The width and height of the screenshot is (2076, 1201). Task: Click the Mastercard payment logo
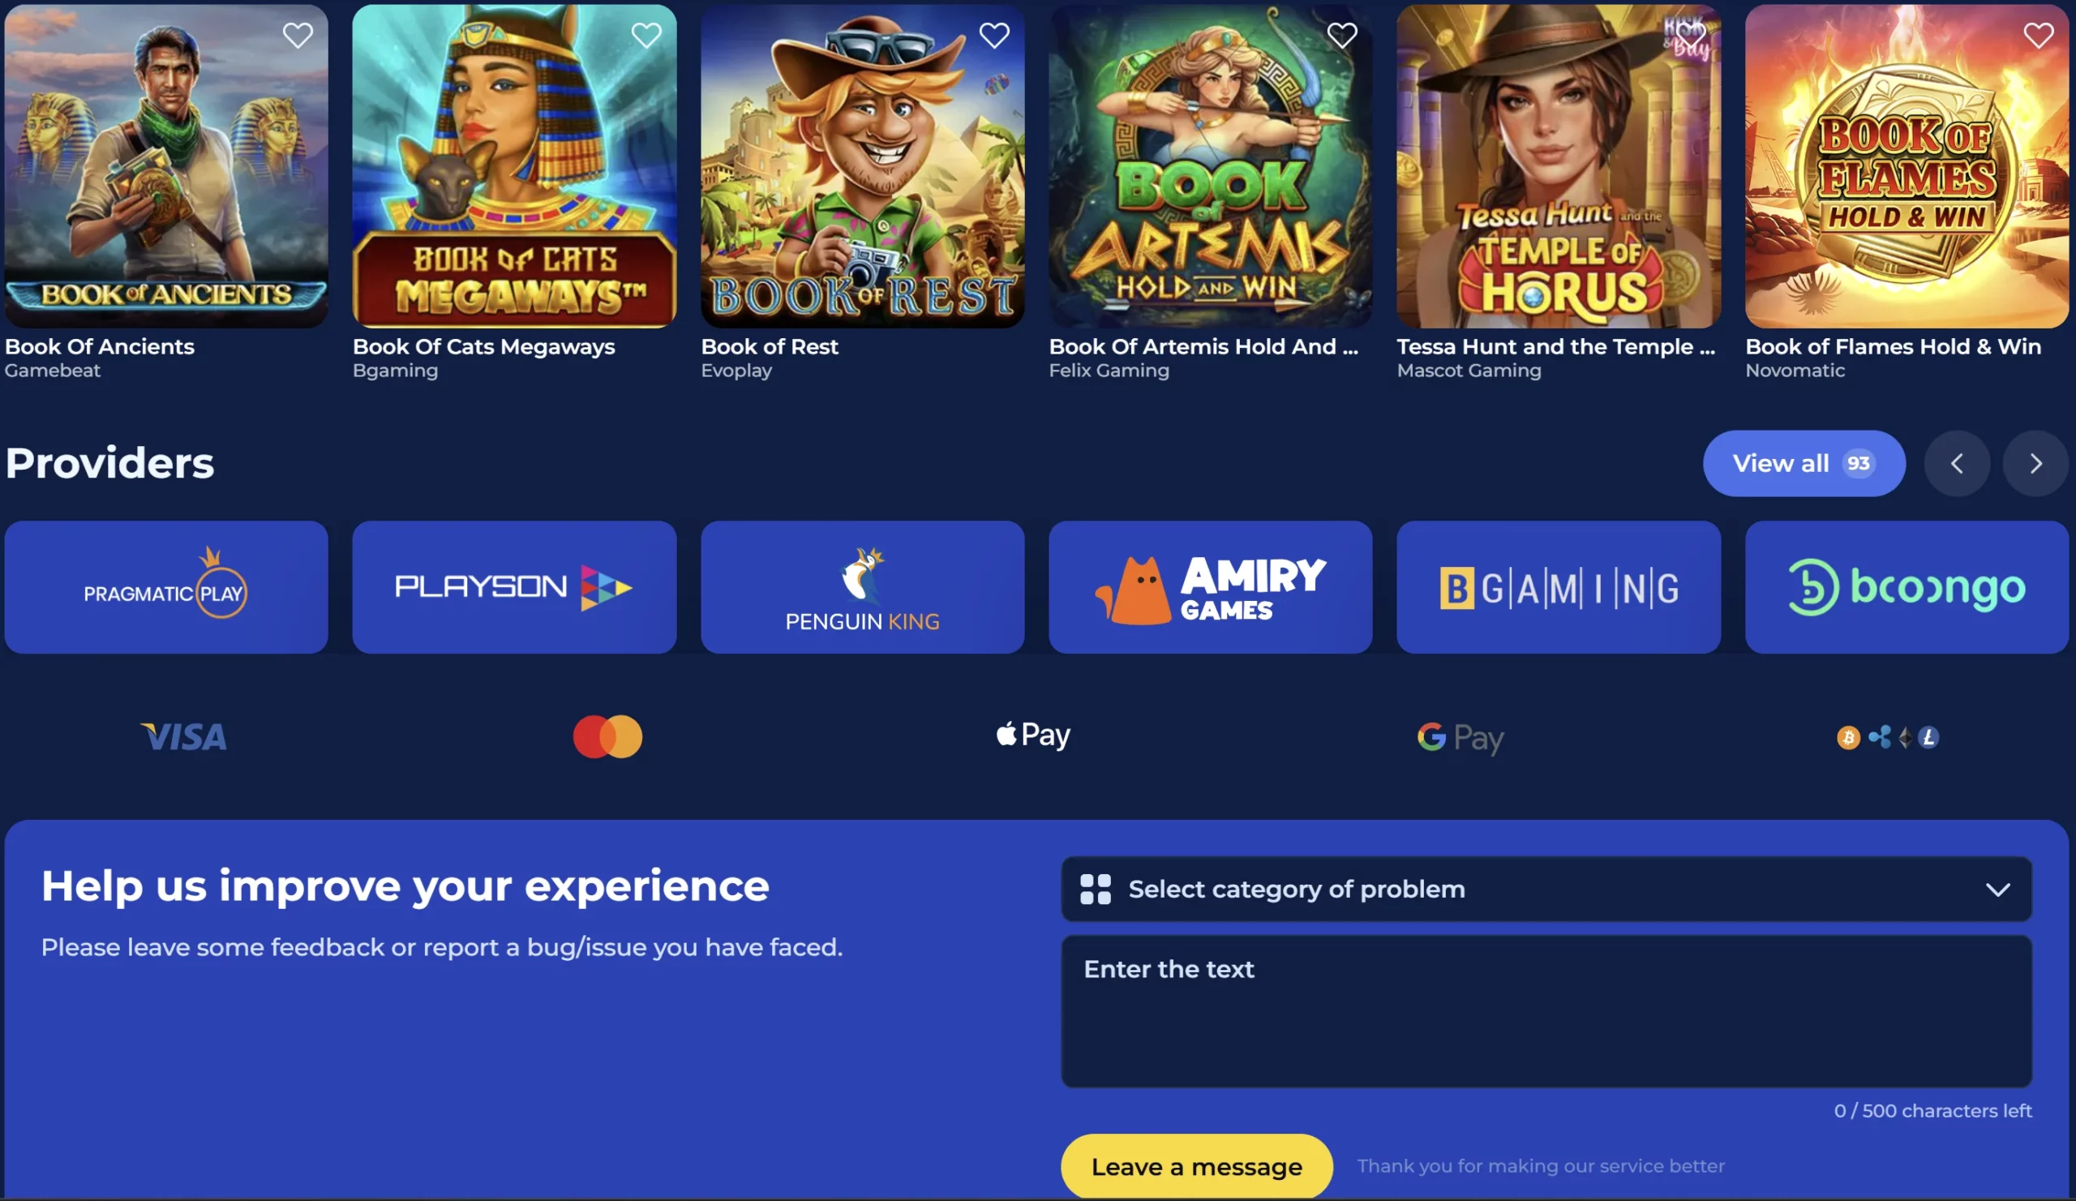[x=608, y=736]
